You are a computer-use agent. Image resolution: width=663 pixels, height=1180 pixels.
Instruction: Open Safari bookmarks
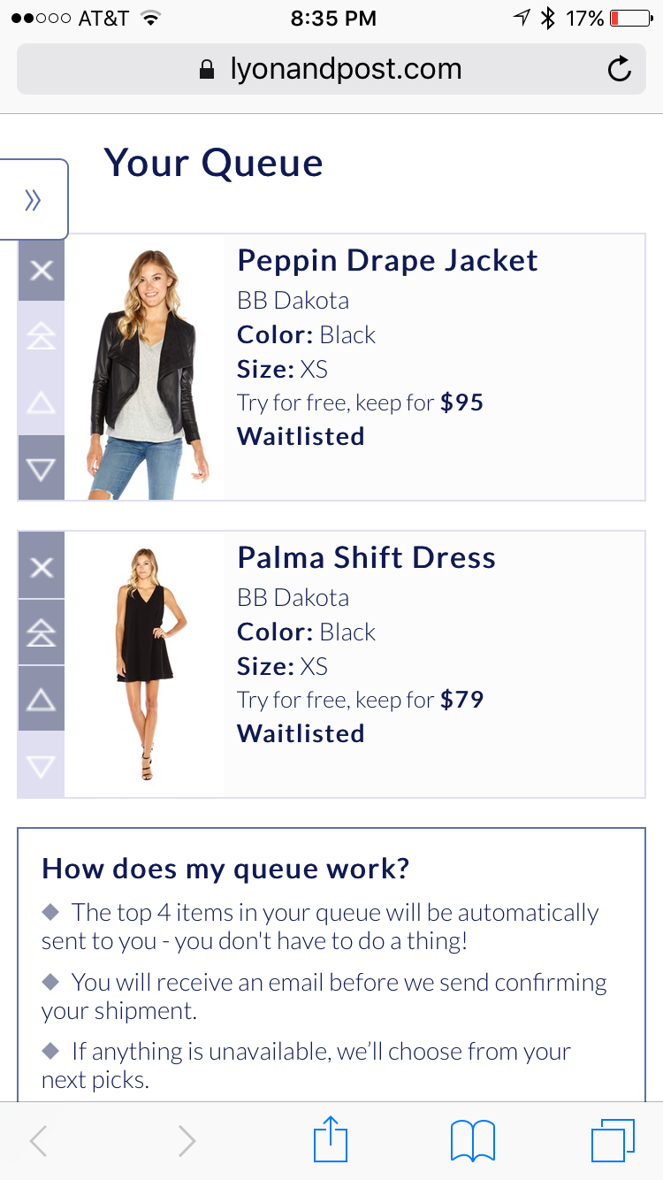[473, 1139]
